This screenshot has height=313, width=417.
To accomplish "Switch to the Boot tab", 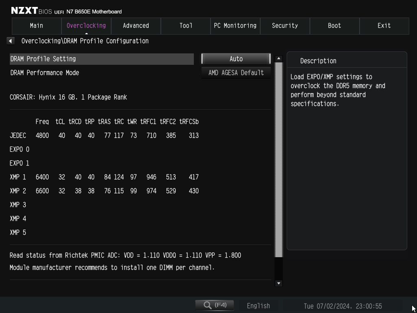I will (x=335, y=26).
